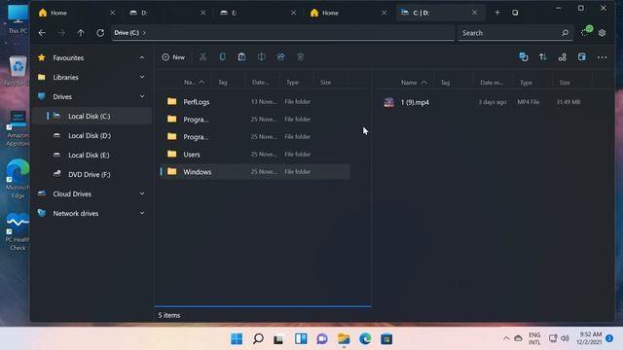Open DVD Drive (F:) in sidebar

(x=92, y=174)
